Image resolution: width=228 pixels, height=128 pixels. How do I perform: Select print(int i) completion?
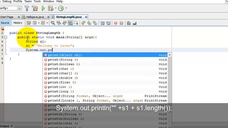(105, 87)
